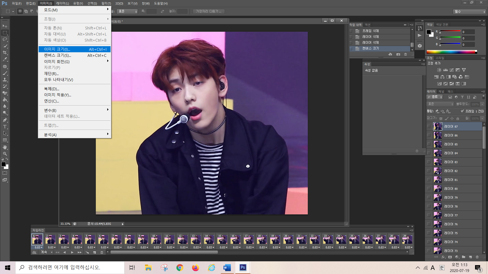
Task: Toggle visibility of layer 80
Action: point(429,189)
